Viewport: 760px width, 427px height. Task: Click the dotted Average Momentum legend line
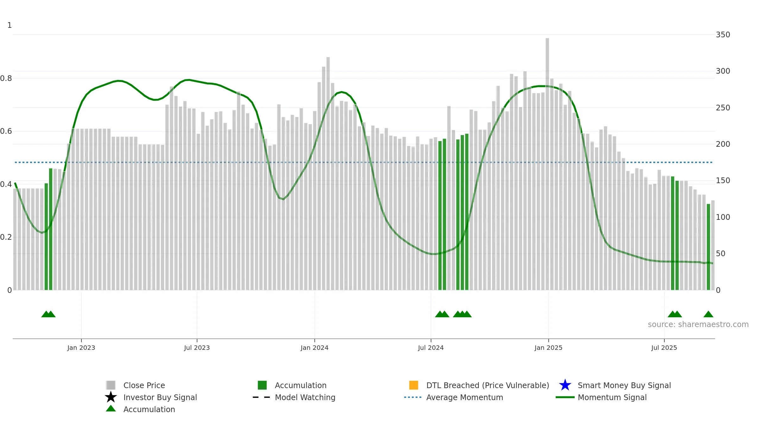pyautogui.click(x=413, y=397)
